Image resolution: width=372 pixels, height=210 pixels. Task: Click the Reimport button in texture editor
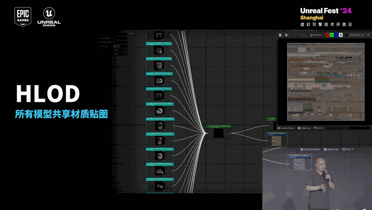[x=316, y=35]
